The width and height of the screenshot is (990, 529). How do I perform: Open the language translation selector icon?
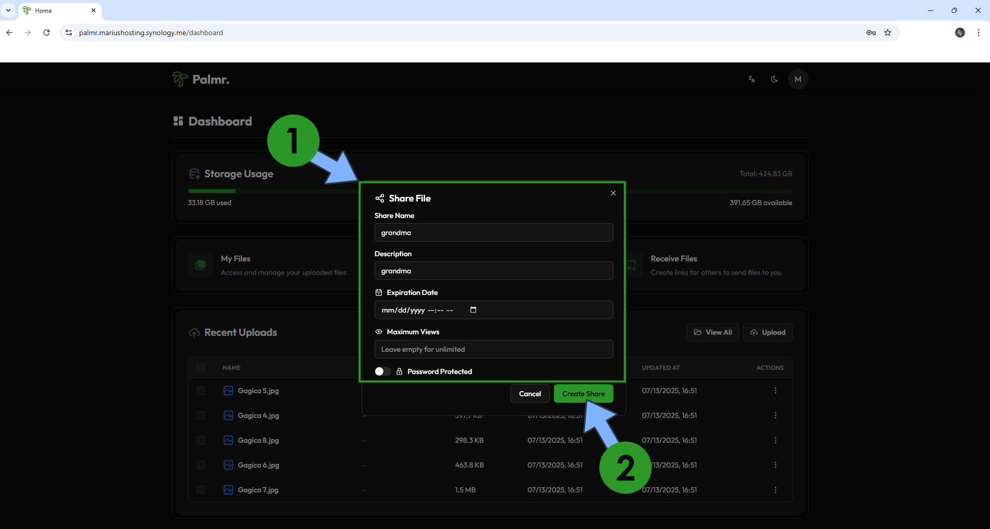[752, 79]
